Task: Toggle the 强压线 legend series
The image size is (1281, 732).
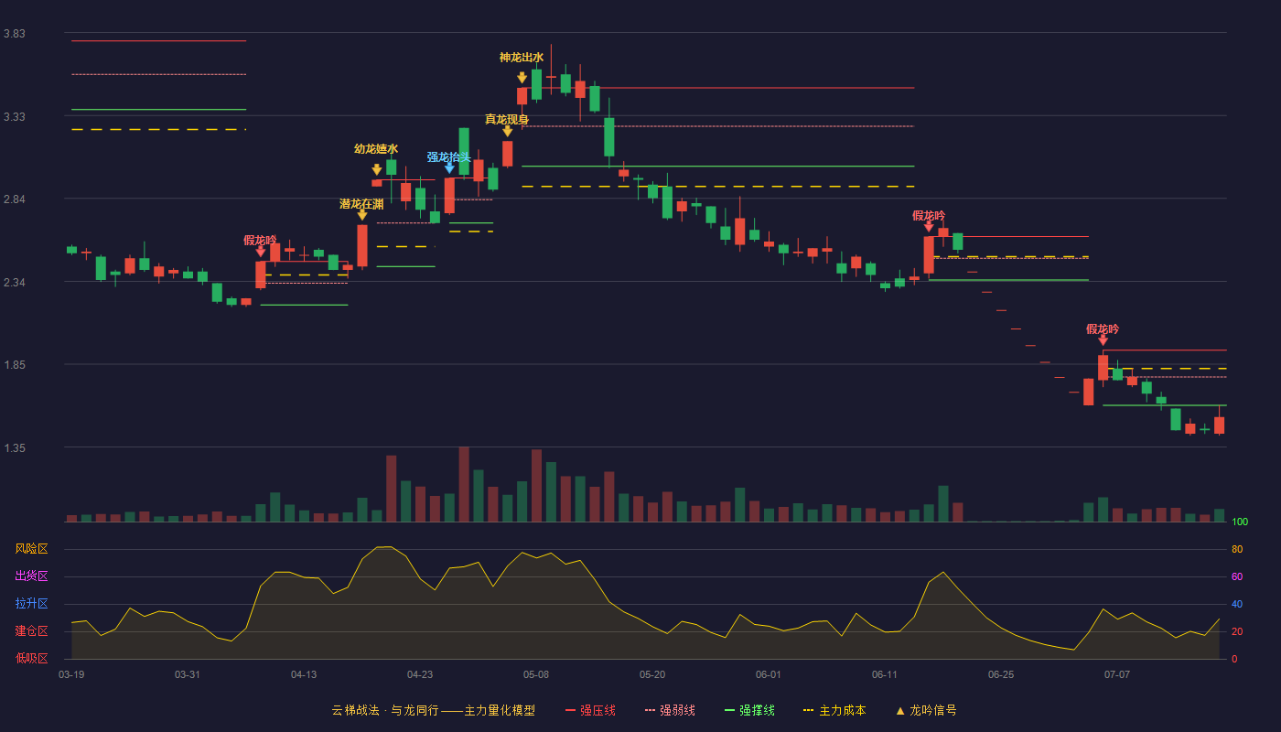Action: [590, 710]
